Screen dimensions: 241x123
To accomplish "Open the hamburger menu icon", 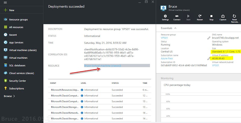I will point(5,3).
